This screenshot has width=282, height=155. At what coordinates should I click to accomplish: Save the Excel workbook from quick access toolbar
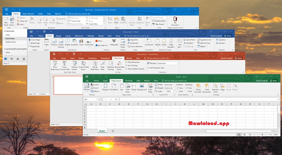point(87,76)
